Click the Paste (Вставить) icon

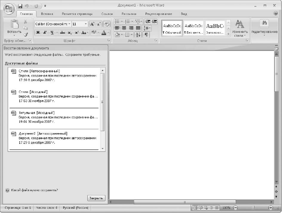click(15, 24)
